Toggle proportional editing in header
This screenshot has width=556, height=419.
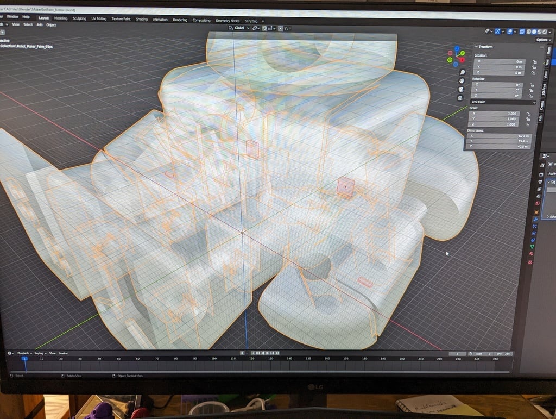281,28
